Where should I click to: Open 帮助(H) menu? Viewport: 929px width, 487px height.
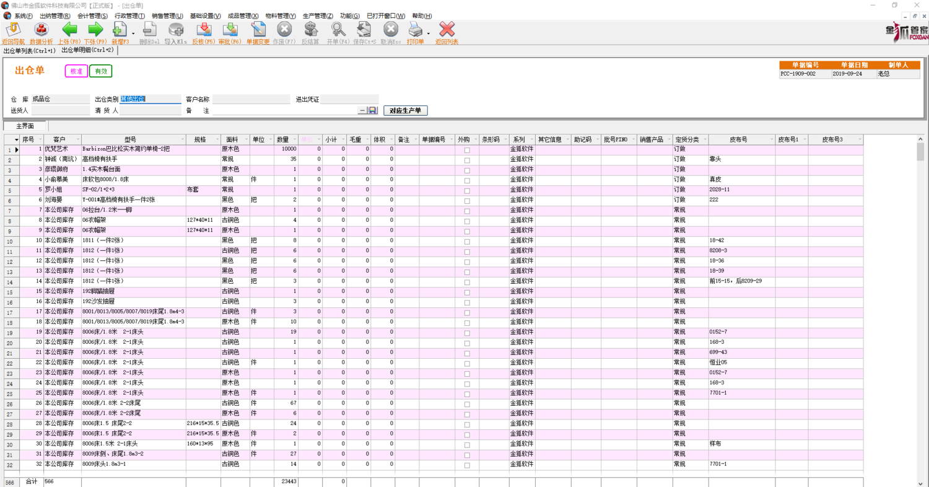[422, 16]
